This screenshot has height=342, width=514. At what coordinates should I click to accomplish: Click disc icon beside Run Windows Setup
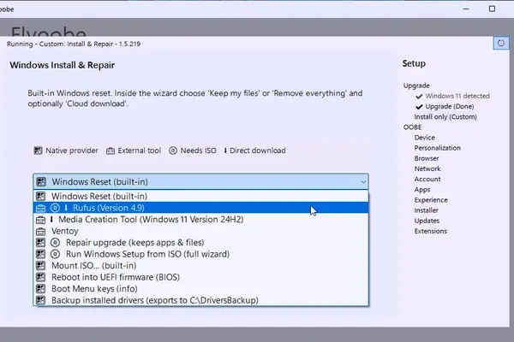pos(55,254)
